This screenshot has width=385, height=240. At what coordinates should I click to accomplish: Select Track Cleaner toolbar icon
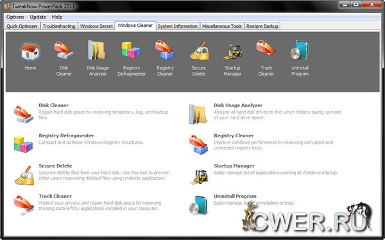coord(266,48)
